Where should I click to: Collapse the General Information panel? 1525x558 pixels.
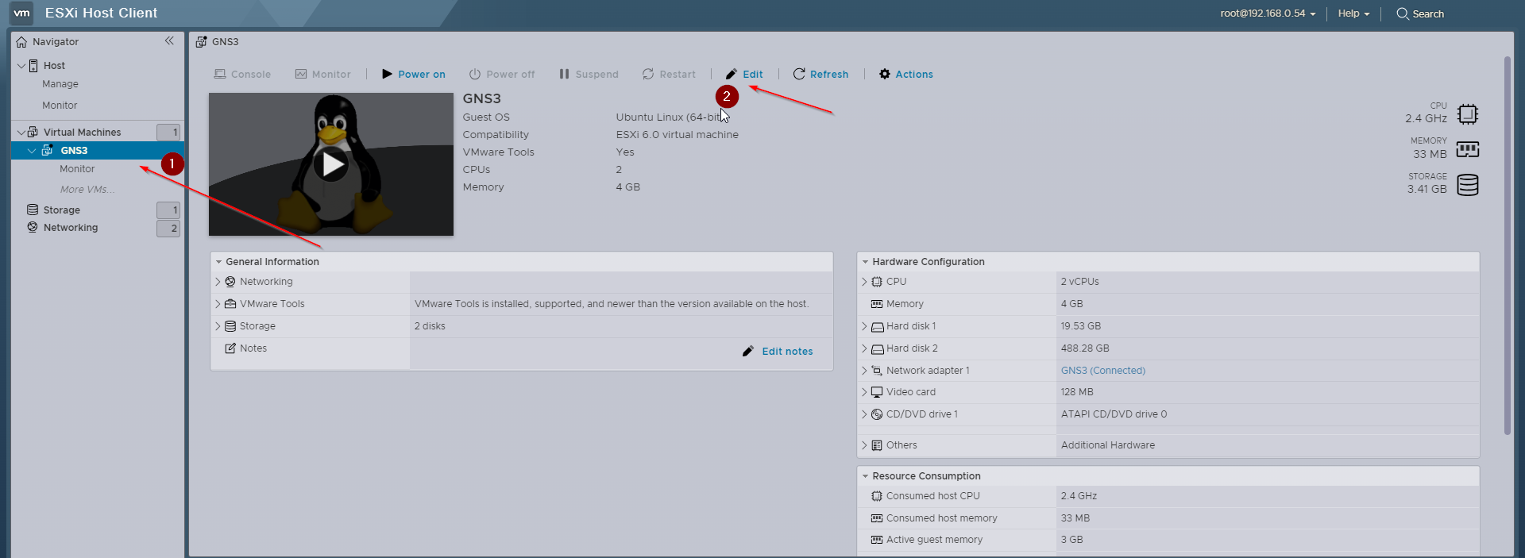[x=218, y=262]
